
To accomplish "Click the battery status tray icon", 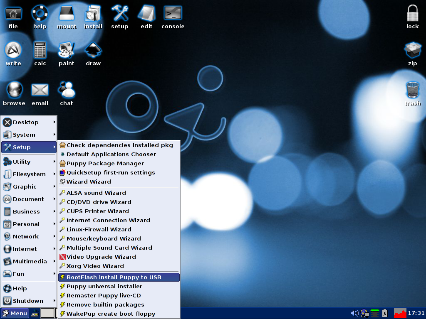I will tap(385, 313).
